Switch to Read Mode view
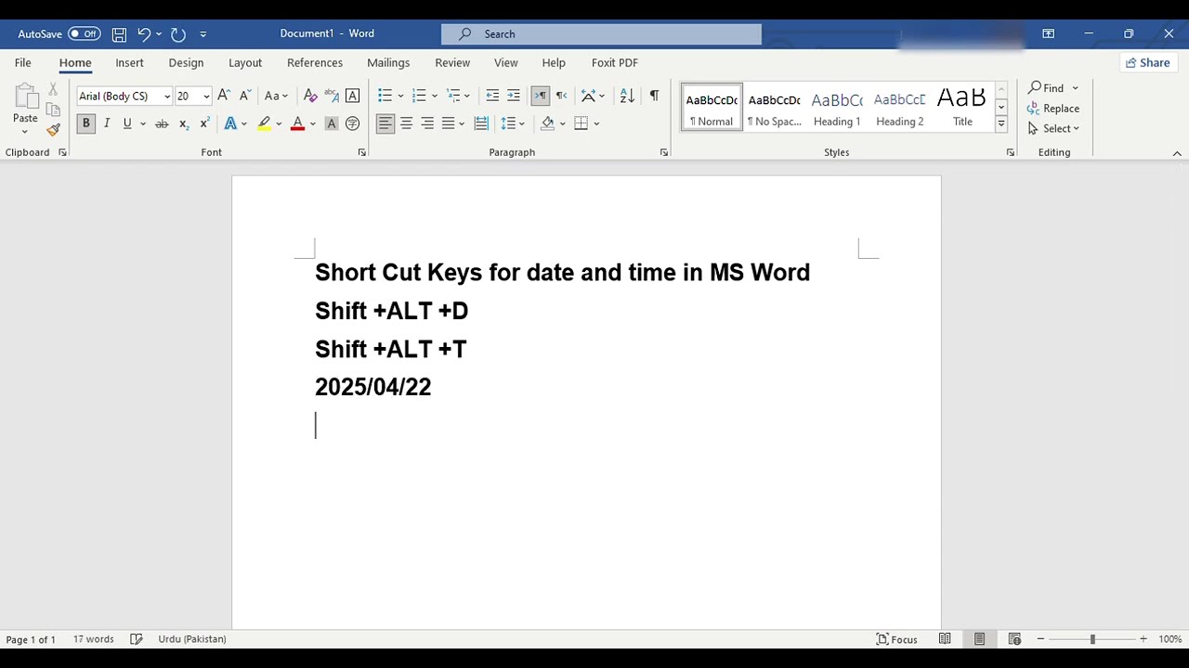 click(x=945, y=639)
